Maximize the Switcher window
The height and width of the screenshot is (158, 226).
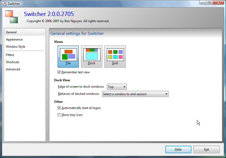coord(209,3)
